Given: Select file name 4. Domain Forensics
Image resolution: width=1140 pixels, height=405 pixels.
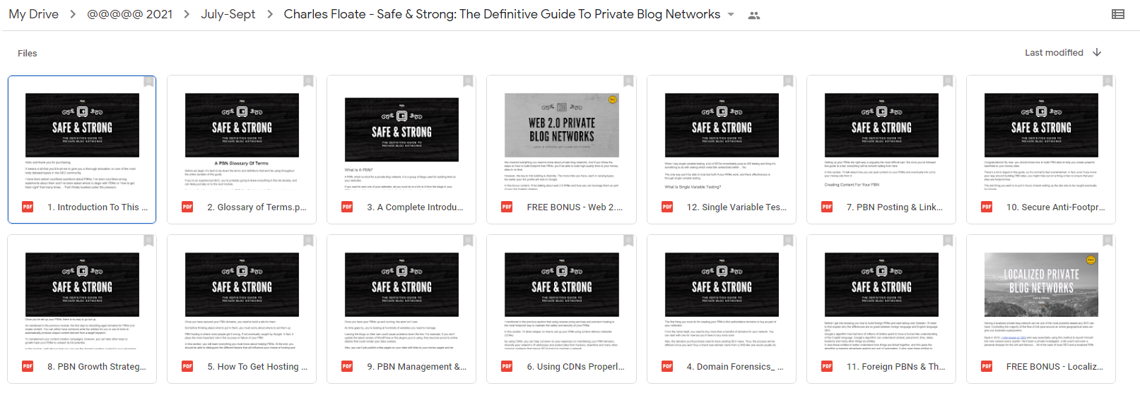Looking at the screenshot, I should pyautogui.click(x=735, y=366).
